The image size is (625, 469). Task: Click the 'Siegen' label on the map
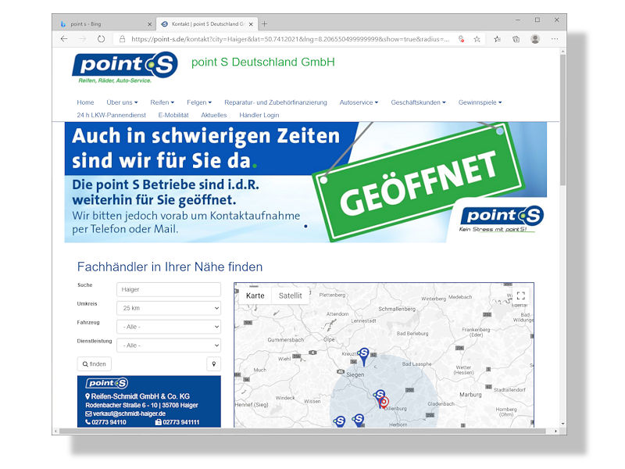pyautogui.click(x=355, y=375)
